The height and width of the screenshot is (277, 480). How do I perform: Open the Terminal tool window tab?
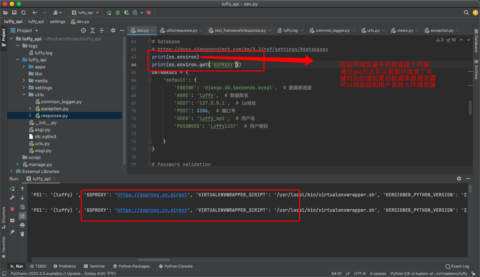coord(94,266)
